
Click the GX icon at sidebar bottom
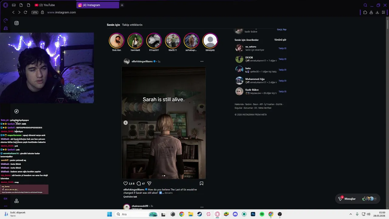click(5, 199)
